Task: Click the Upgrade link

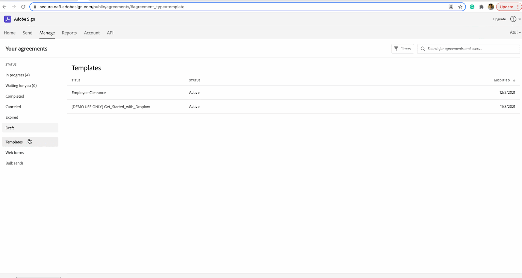Action: [499, 19]
